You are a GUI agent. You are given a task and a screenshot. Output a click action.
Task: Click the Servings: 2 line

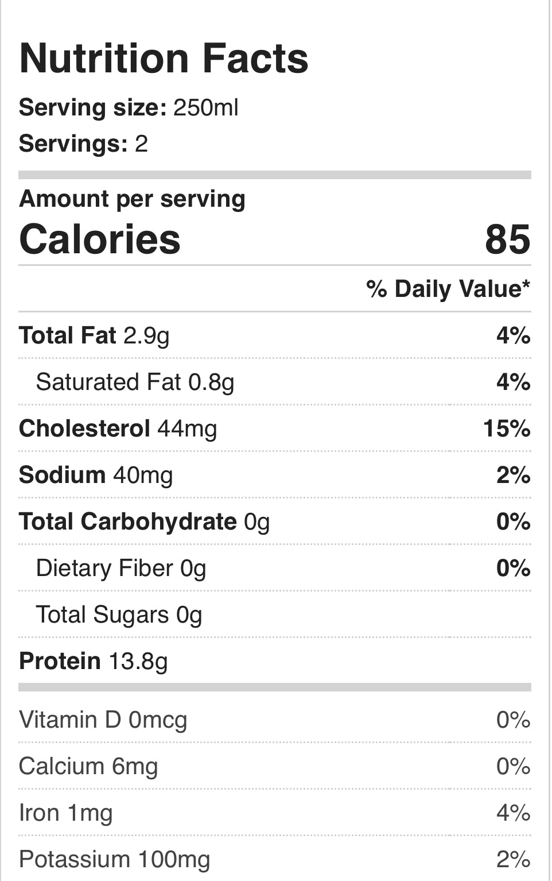84,144
